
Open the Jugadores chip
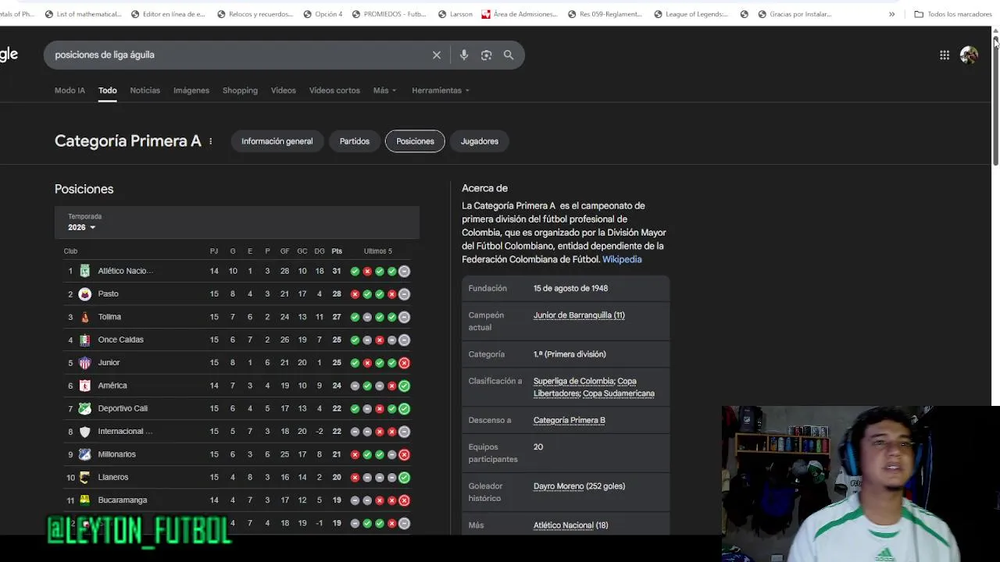pos(480,141)
